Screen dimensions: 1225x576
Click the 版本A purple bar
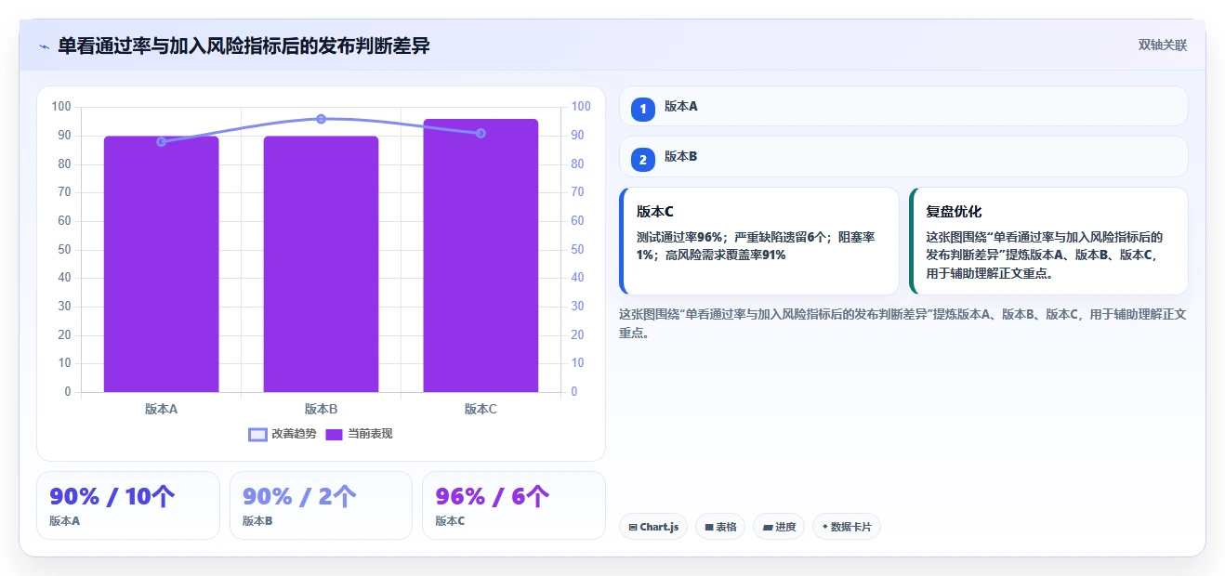click(x=161, y=264)
